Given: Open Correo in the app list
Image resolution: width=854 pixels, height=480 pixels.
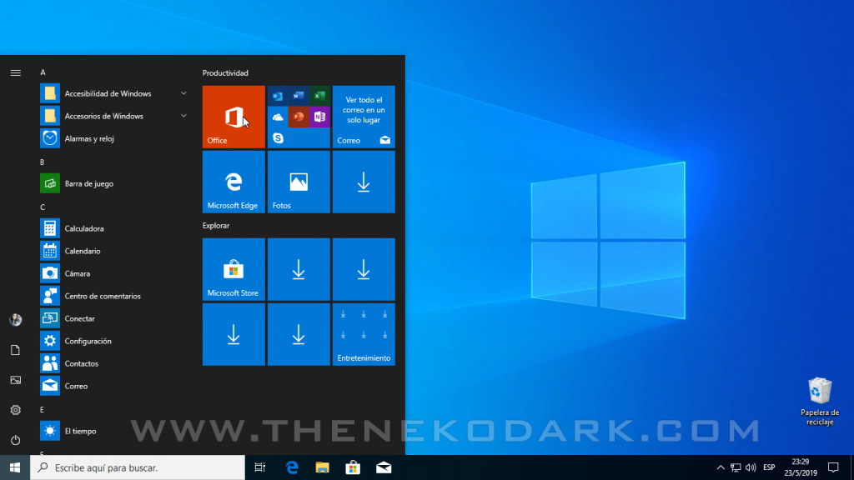Looking at the screenshot, I should tap(113, 386).
